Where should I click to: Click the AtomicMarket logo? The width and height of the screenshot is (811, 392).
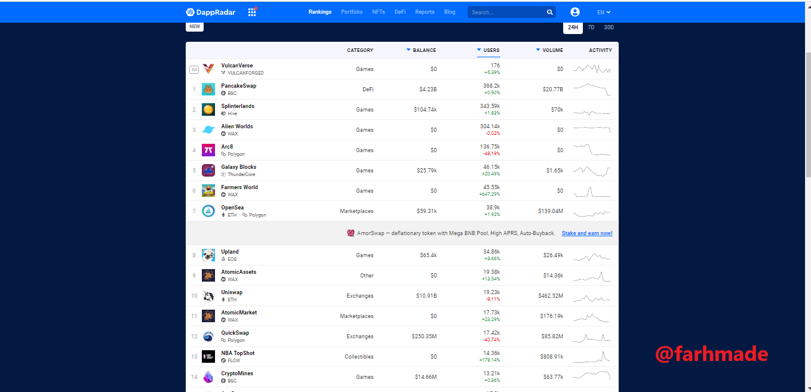pyautogui.click(x=208, y=316)
